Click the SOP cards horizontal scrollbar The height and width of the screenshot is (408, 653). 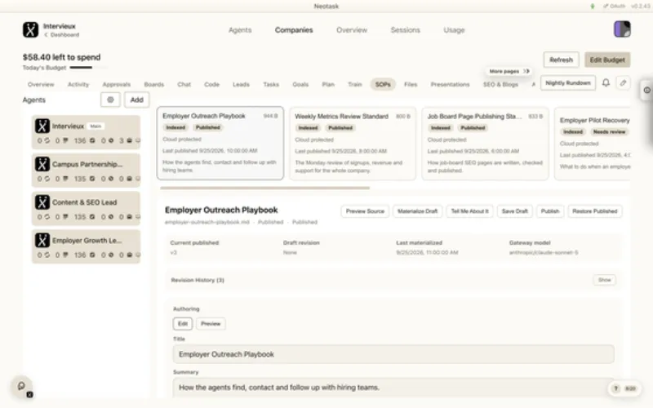click(264, 188)
